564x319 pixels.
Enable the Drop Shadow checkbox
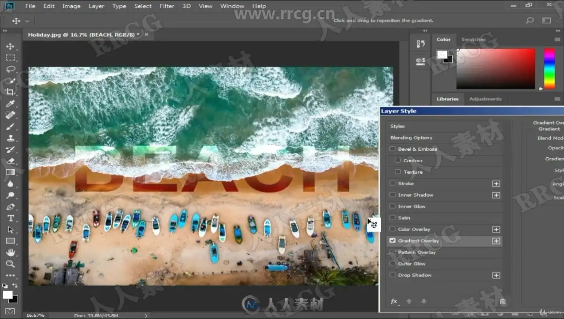coord(392,275)
